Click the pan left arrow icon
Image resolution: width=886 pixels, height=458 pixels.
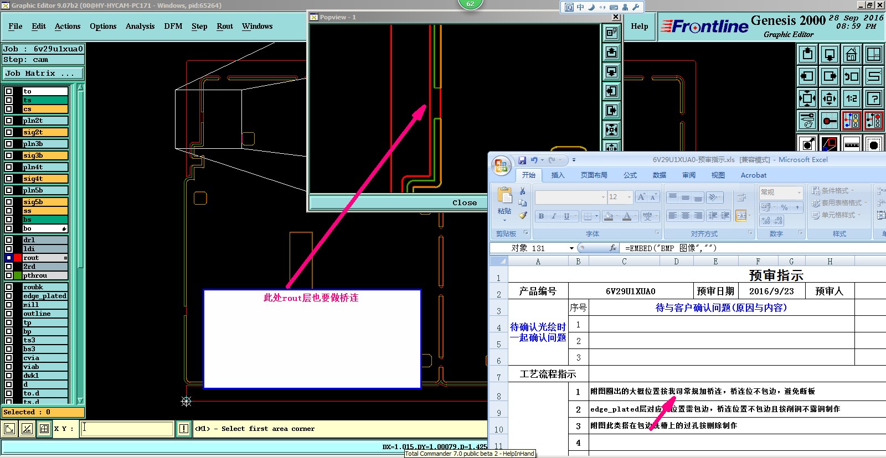pos(807,76)
